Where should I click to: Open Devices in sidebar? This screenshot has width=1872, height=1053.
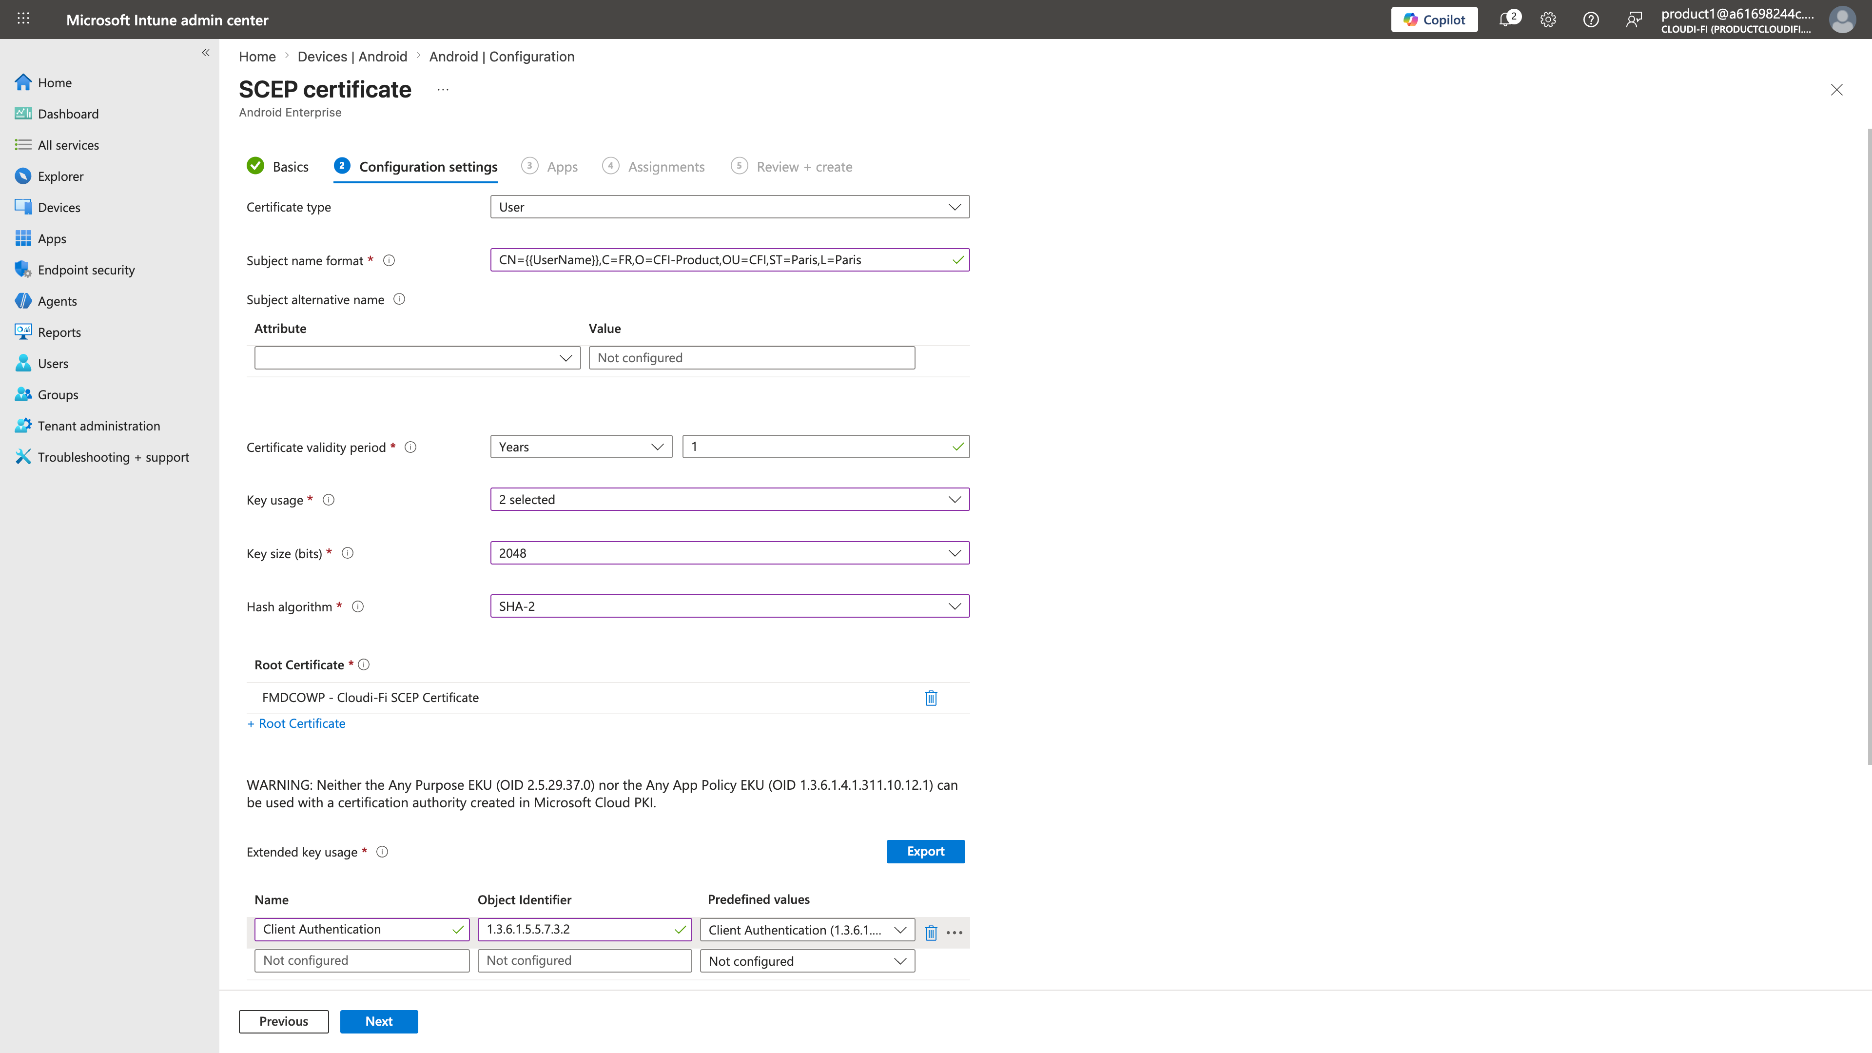47,207
